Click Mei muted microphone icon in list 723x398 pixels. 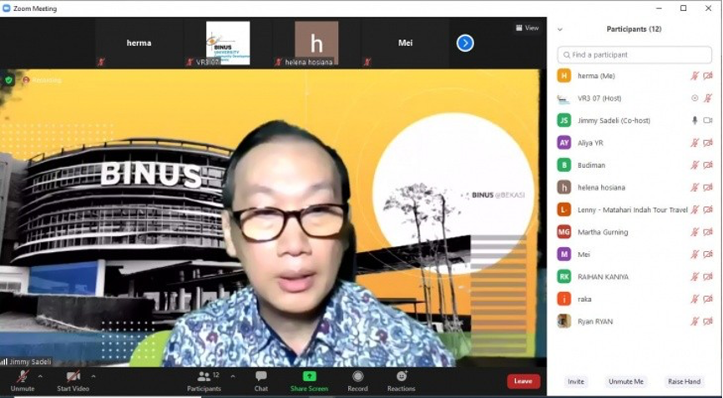click(x=695, y=254)
